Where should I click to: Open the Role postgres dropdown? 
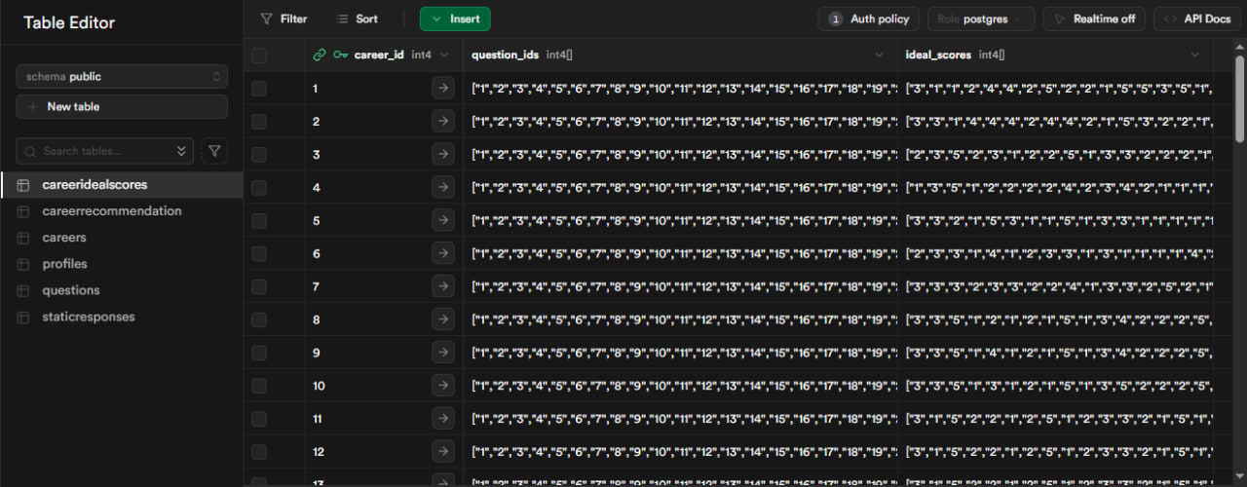coord(981,19)
